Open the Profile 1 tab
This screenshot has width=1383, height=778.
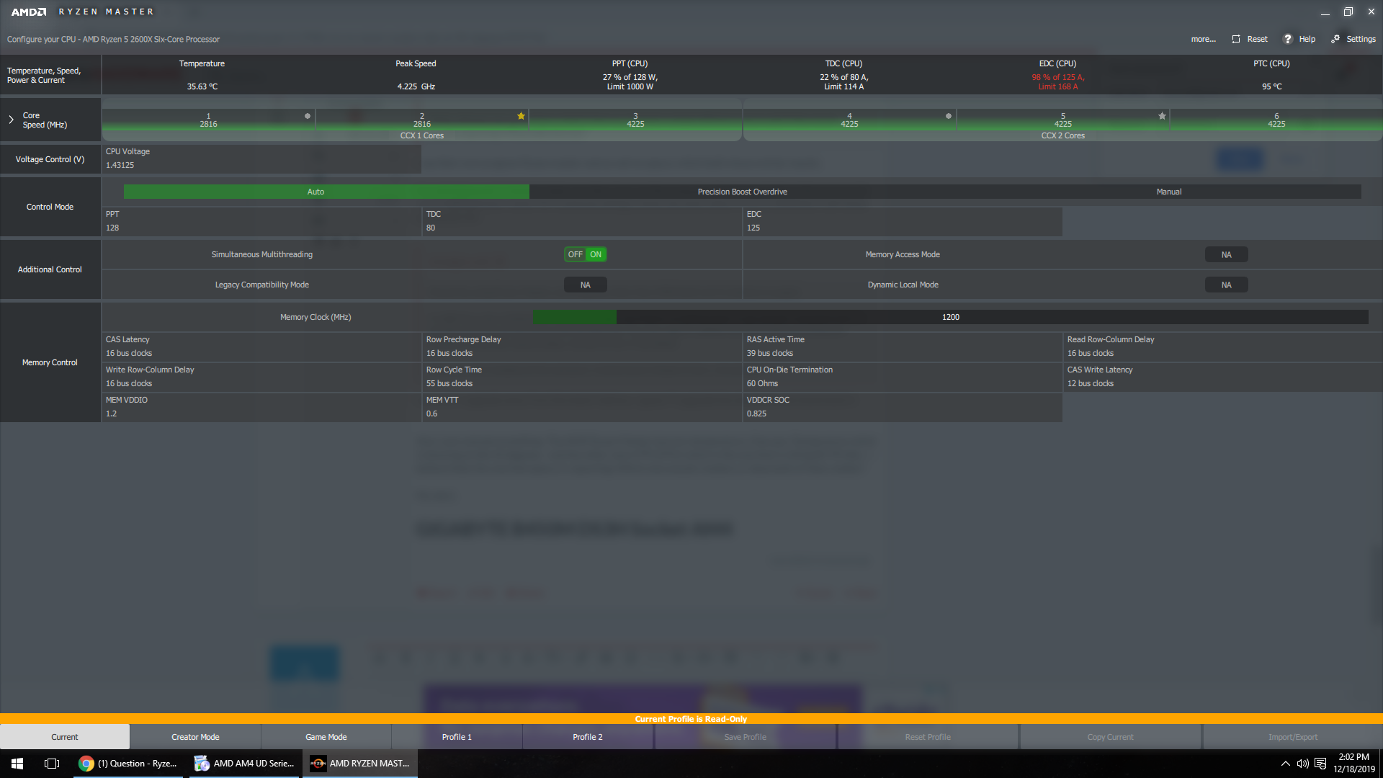pyautogui.click(x=457, y=737)
